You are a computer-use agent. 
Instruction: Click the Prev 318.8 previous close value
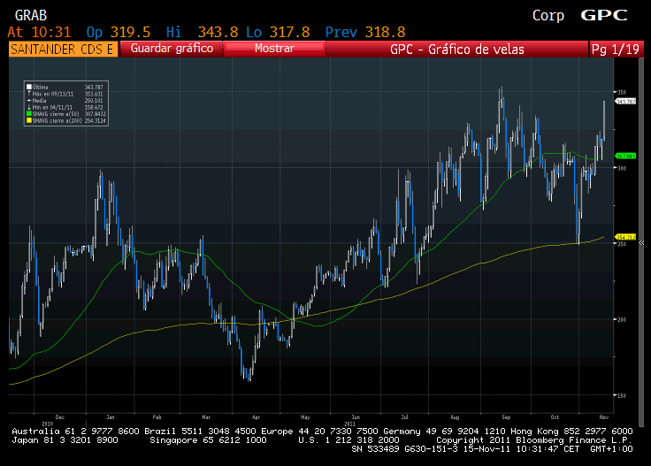[x=365, y=32]
